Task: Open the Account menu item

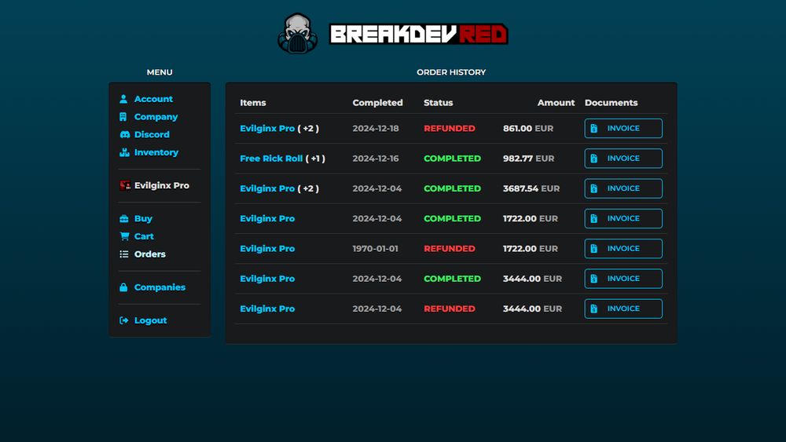Action: pos(153,99)
